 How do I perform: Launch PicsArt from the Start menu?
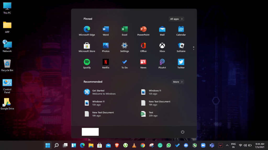(162, 64)
